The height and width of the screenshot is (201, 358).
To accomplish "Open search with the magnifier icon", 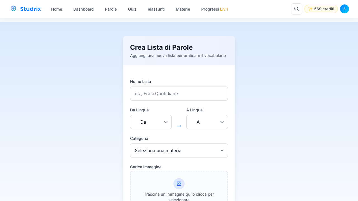I will pos(296,9).
